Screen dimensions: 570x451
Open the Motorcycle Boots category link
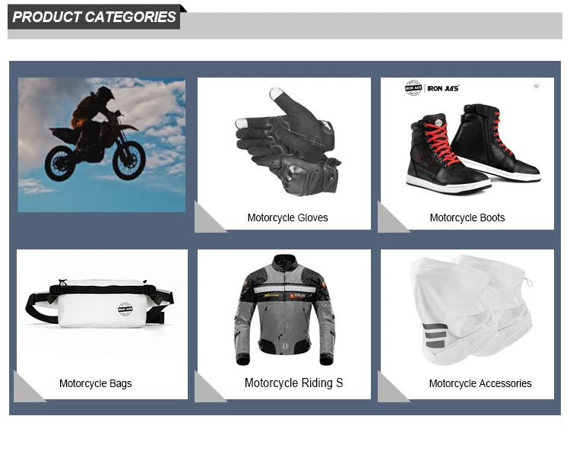(467, 218)
